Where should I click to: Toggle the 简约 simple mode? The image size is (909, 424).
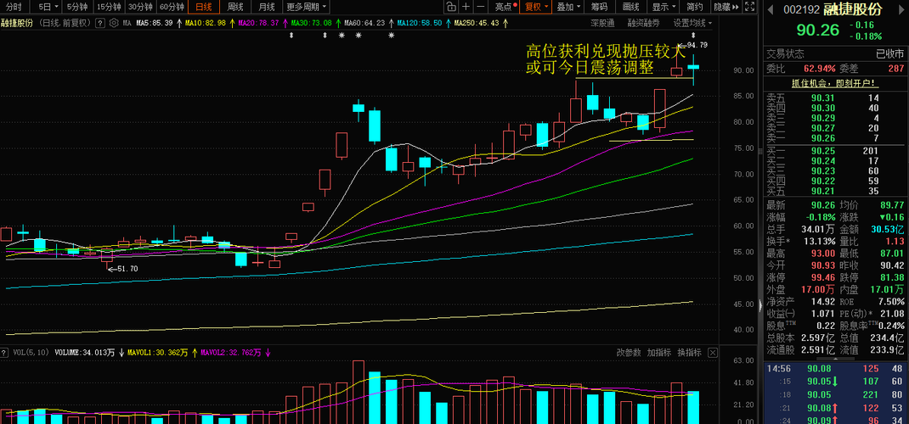pos(695,7)
